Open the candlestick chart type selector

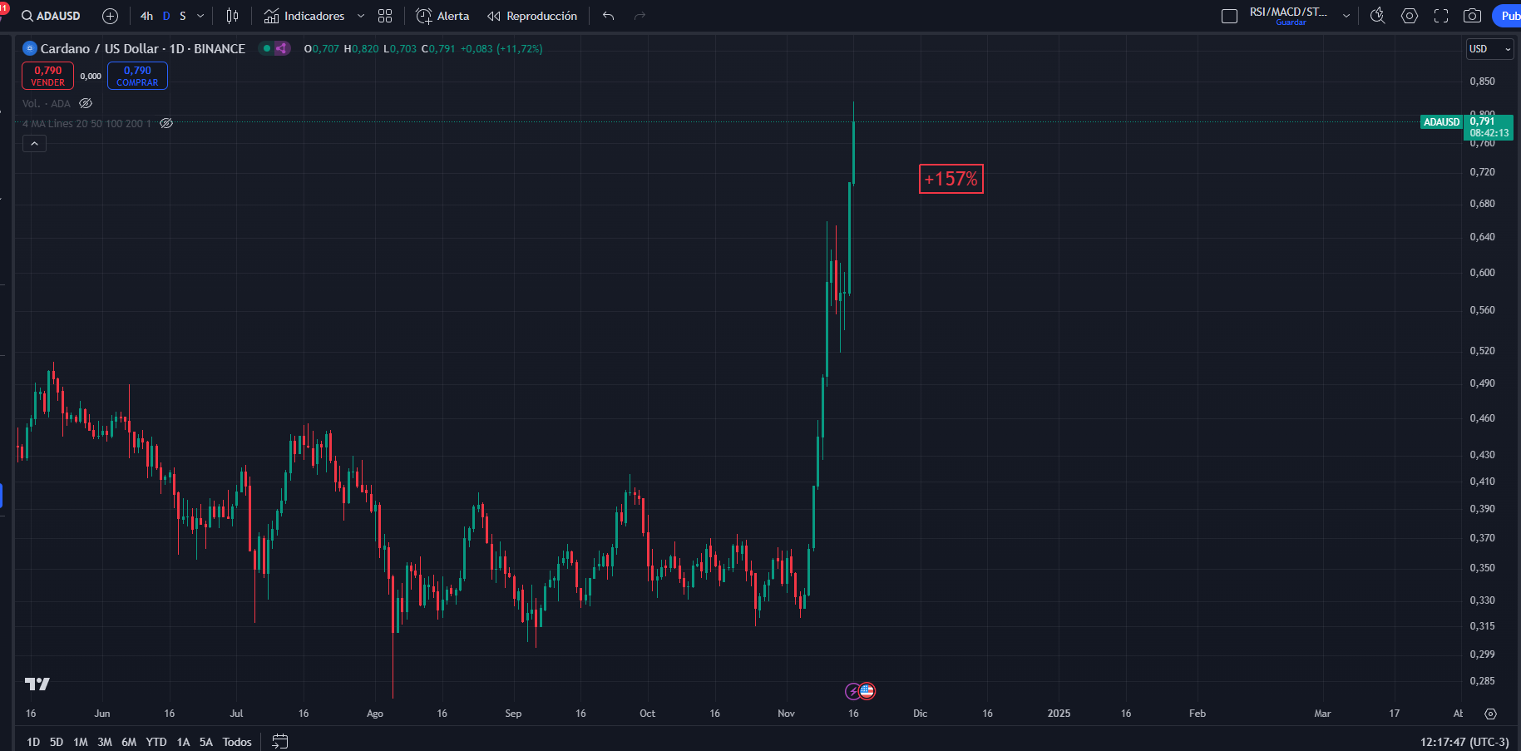point(232,16)
